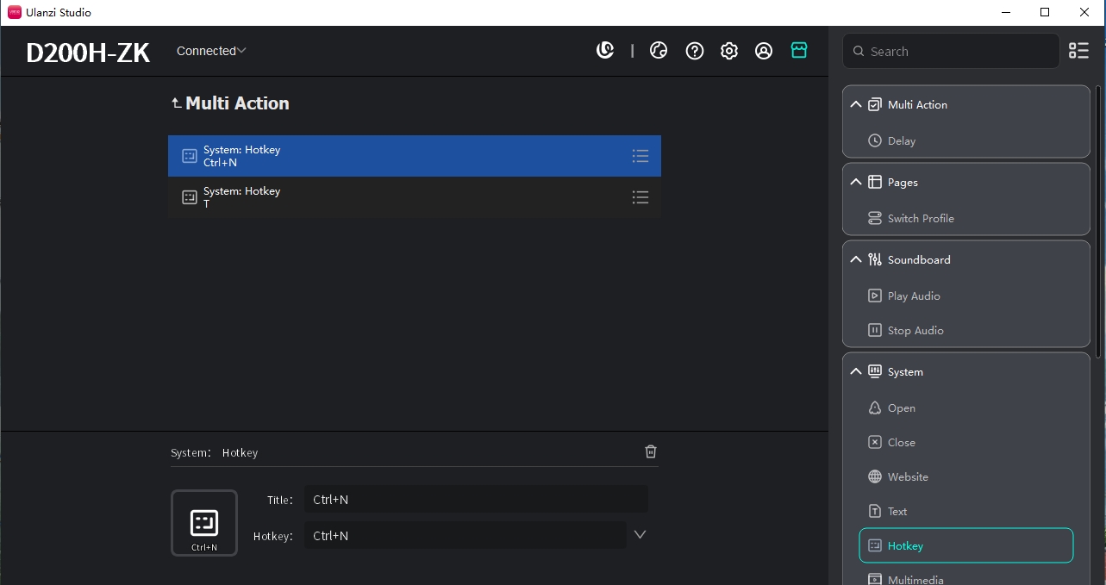Click the reorder handle on the T hotkey row
The image size is (1106, 585).
640,197
